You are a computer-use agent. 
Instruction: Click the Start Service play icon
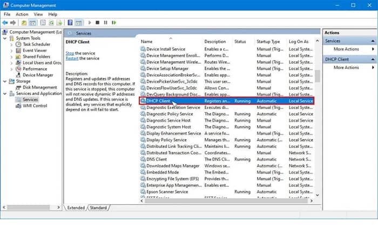coord(90,23)
